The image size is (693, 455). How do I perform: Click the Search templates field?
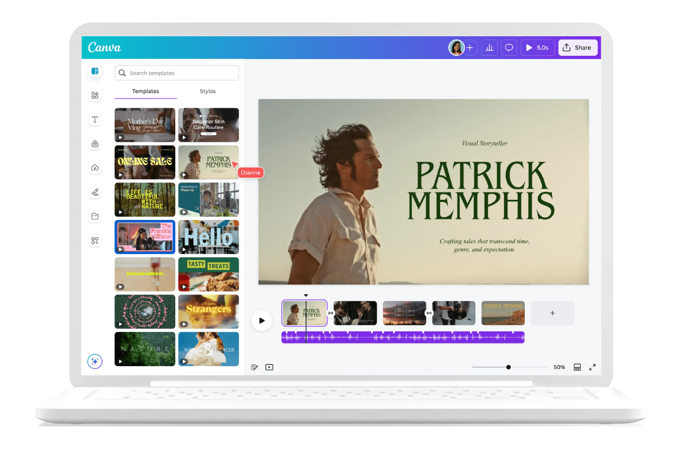click(x=177, y=73)
